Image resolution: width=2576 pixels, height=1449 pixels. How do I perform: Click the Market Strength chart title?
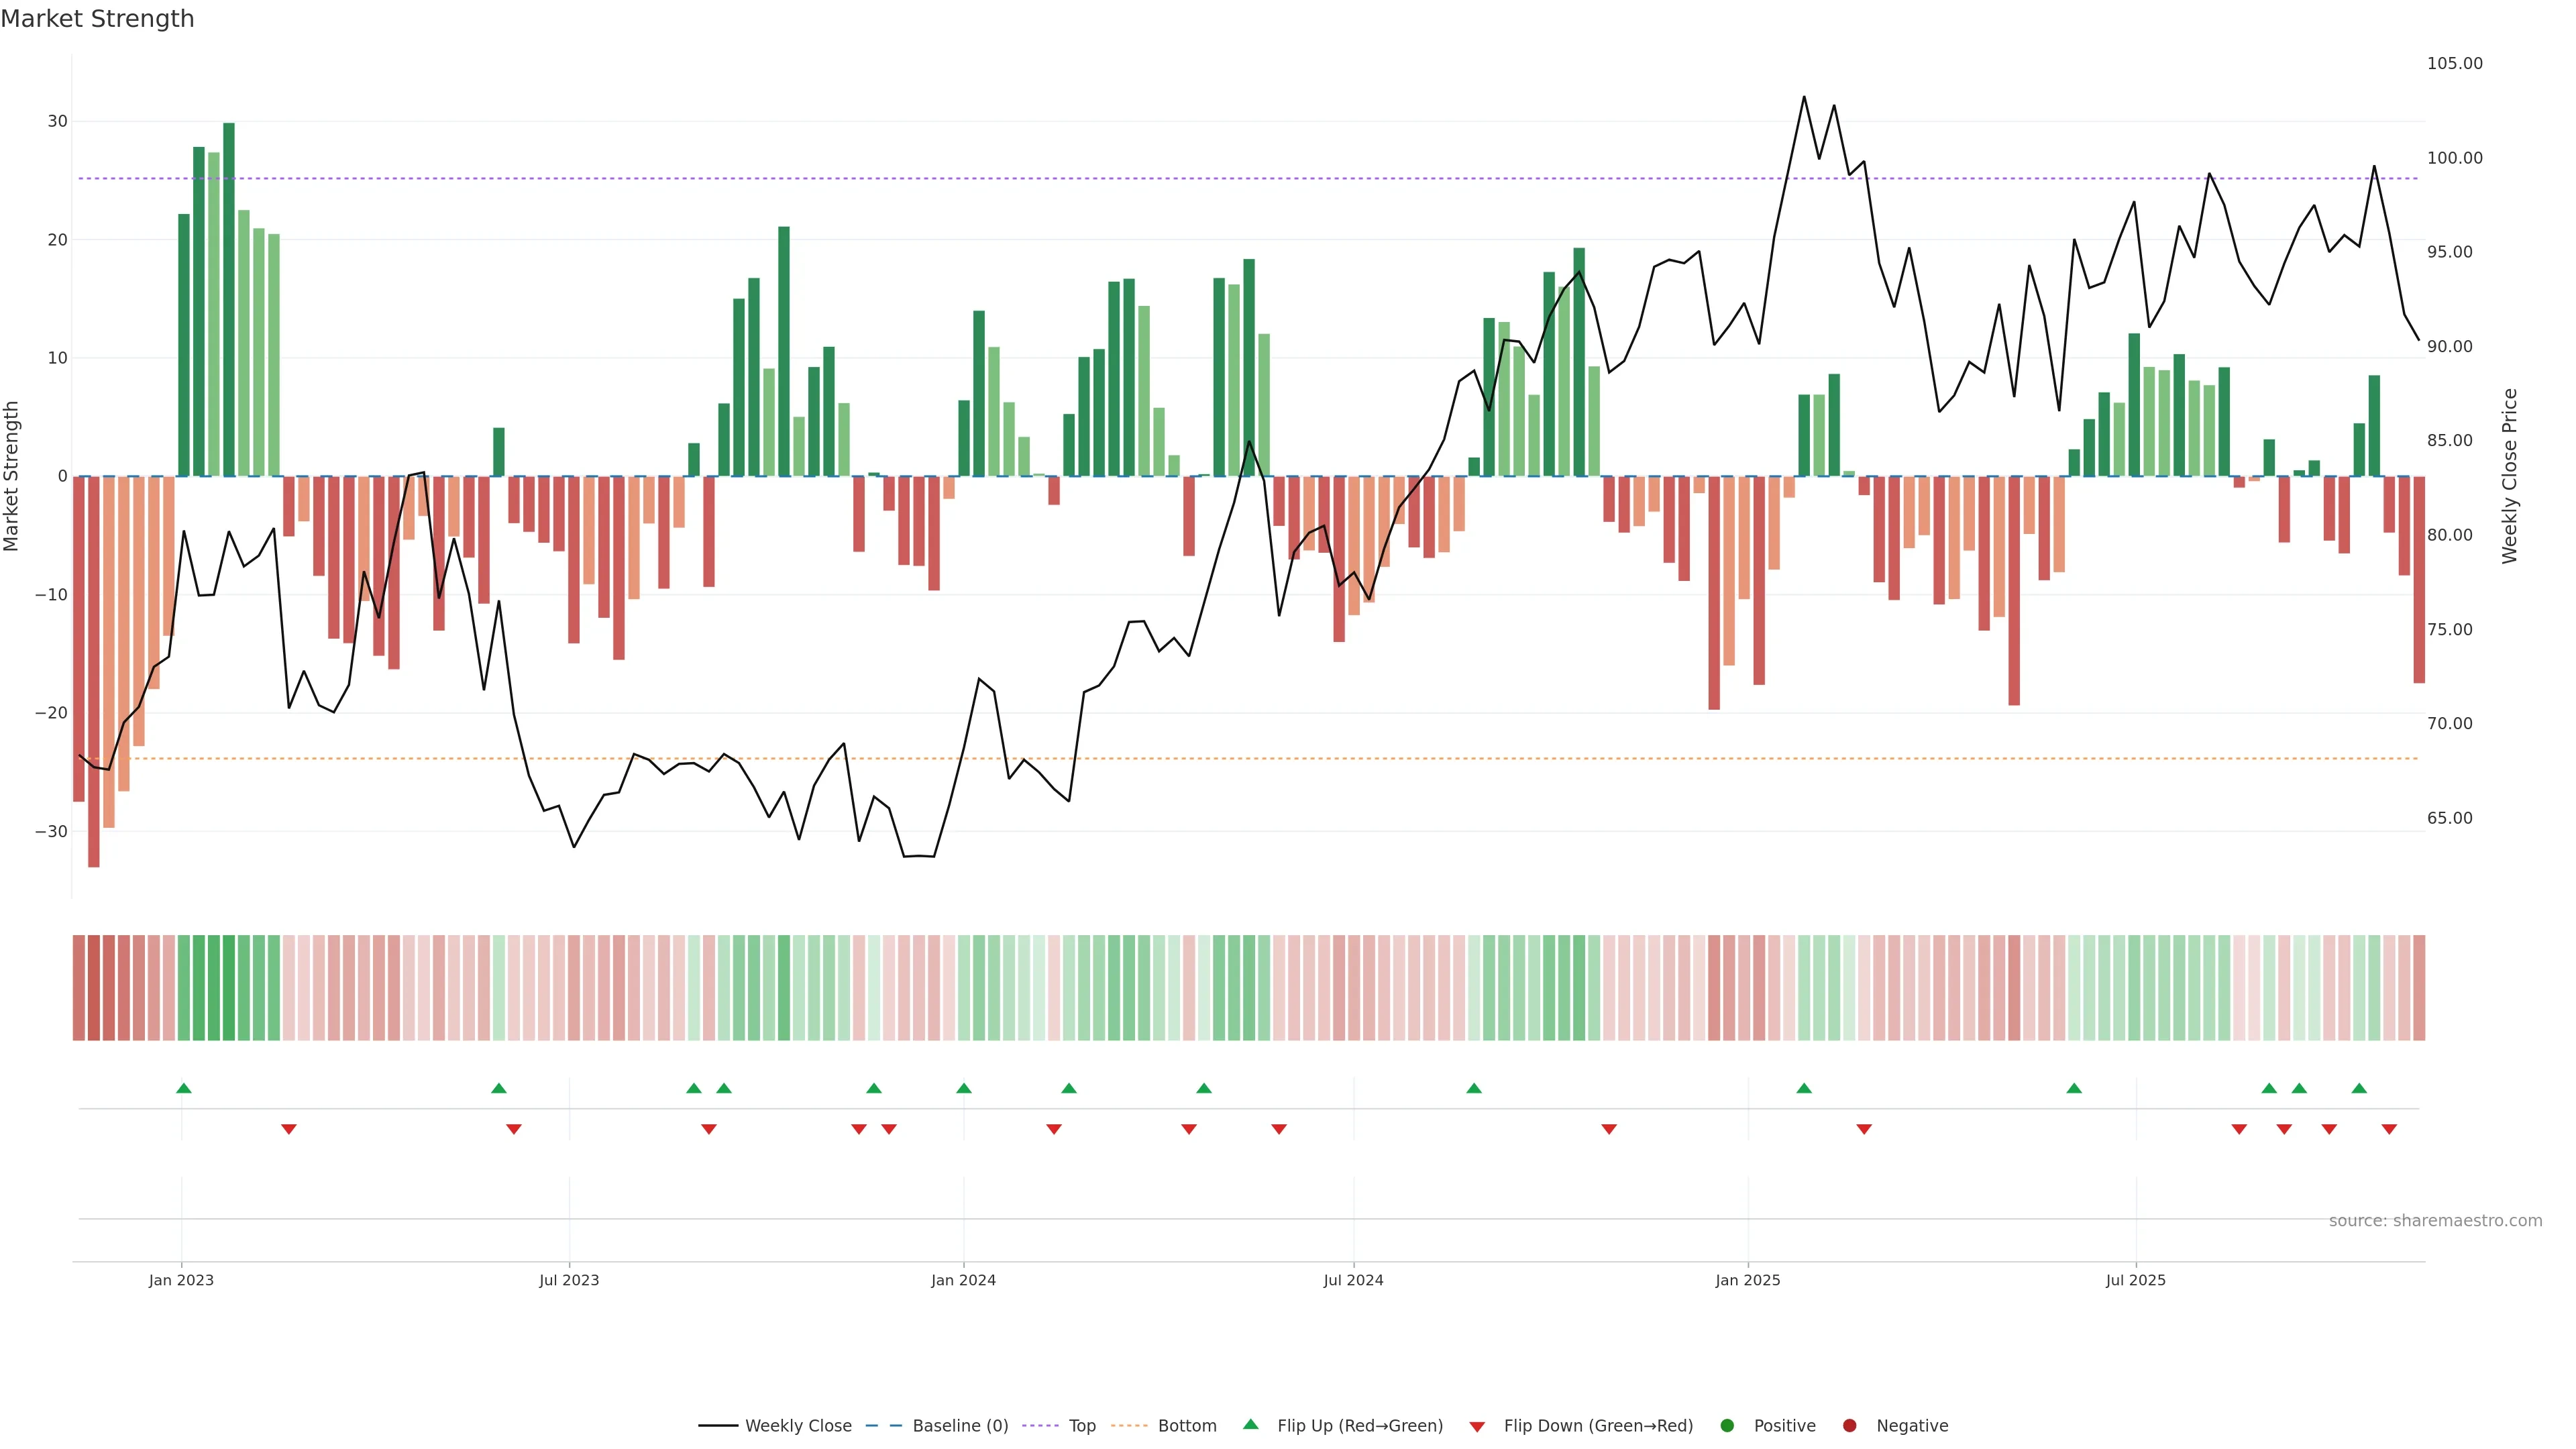97,19
